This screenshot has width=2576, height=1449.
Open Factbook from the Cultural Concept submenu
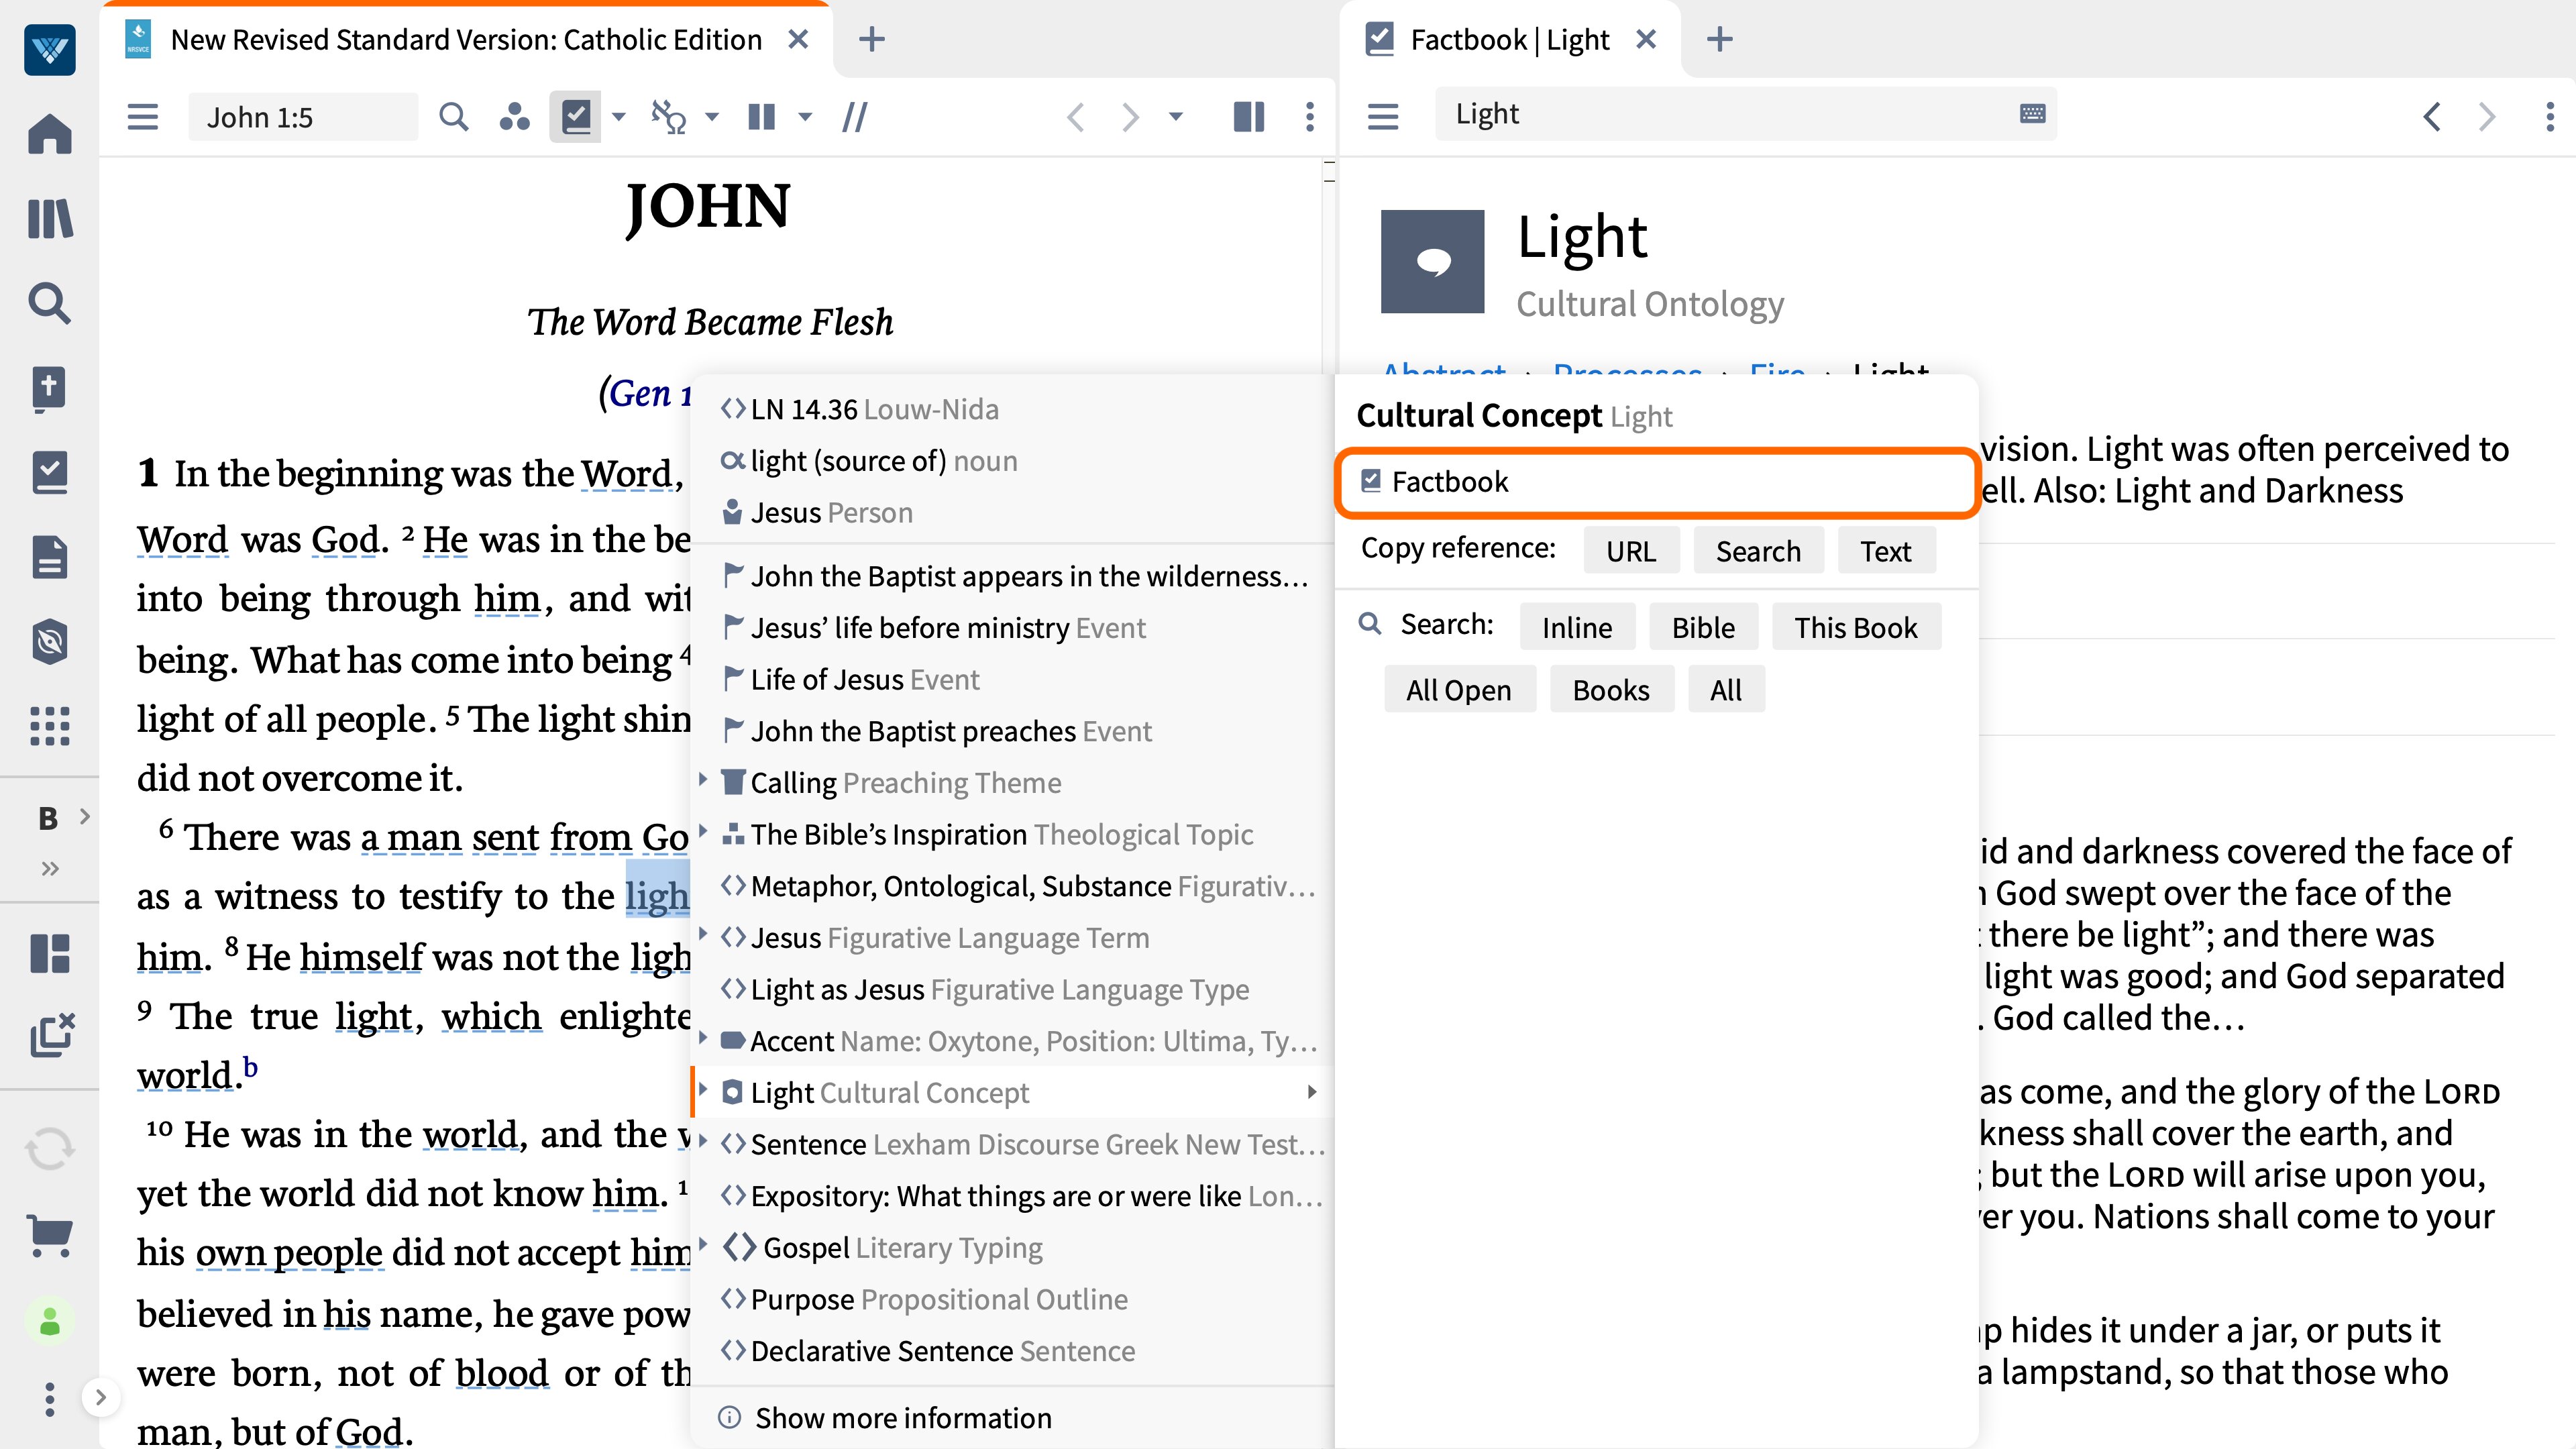[x=1658, y=482]
